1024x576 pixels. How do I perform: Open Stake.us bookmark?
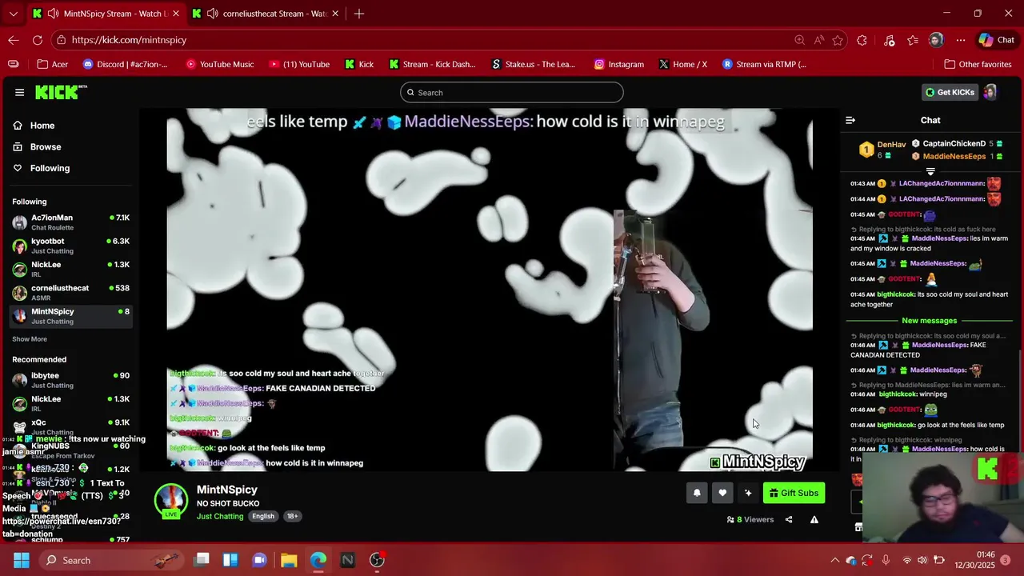pos(534,64)
